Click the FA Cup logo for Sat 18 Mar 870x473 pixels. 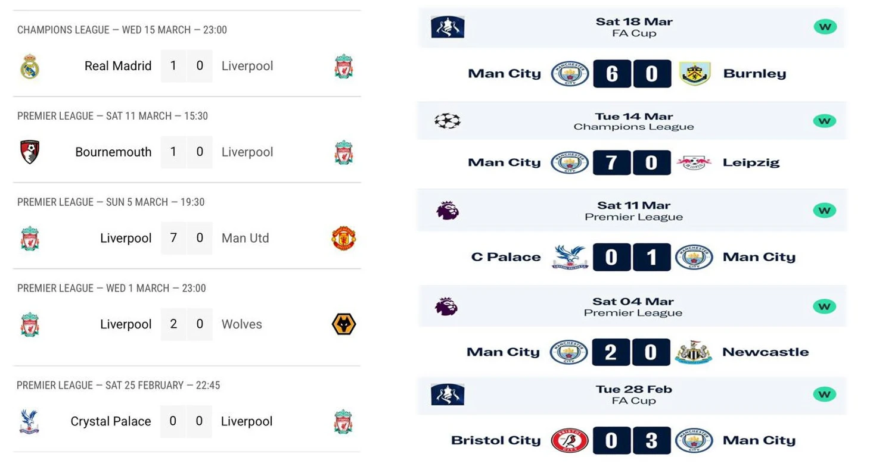coord(448,27)
